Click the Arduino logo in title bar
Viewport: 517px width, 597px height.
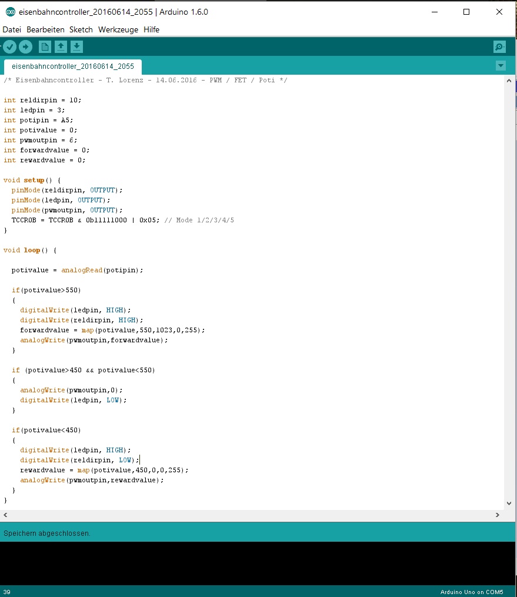click(10, 12)
